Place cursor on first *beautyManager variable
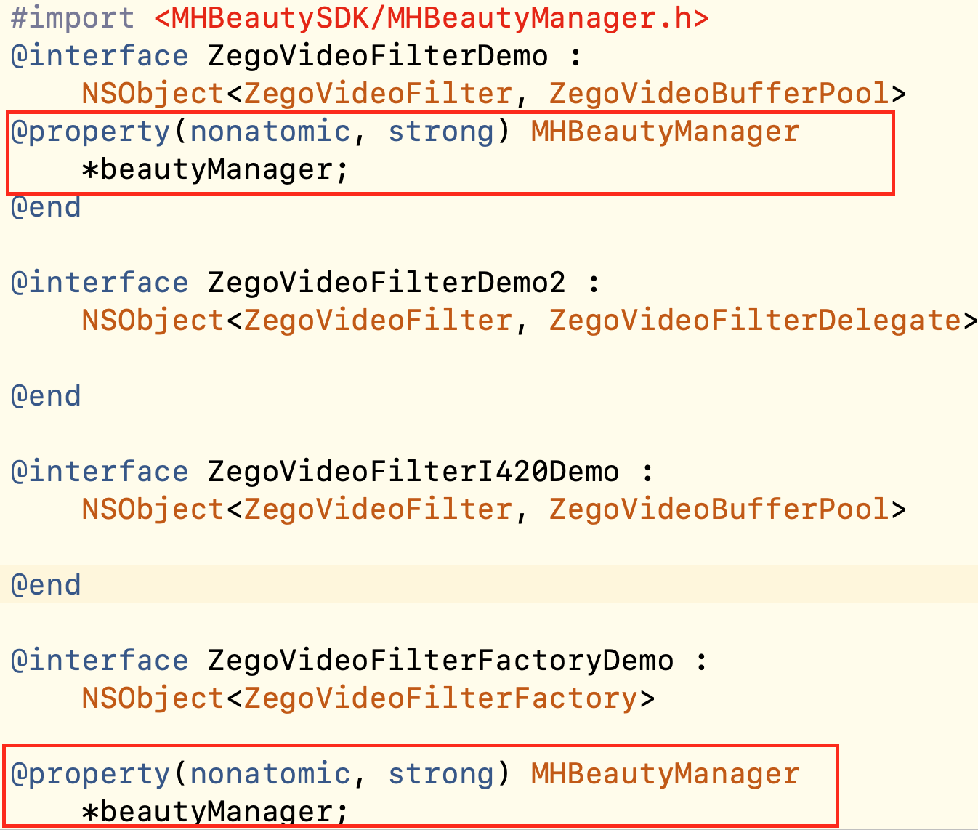Screen dimensions: 978x830 click(216, 169)
